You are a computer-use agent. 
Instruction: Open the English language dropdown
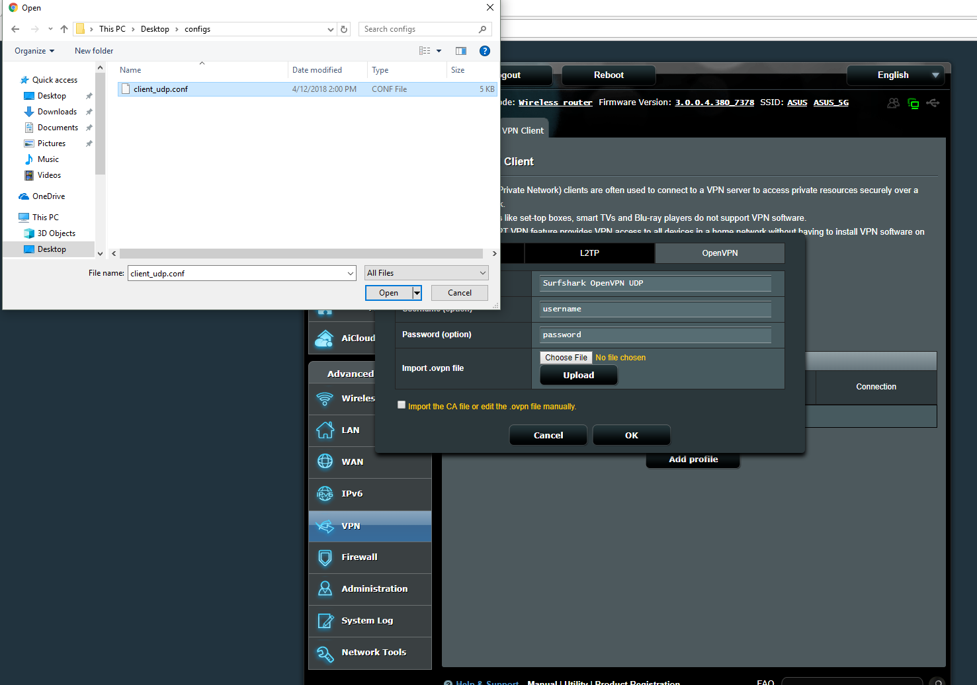point(895,75)
